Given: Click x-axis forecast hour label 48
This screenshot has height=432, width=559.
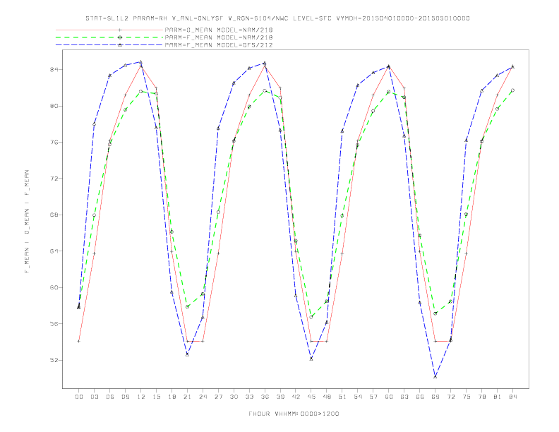Looking at the screenshot, I should click(327, 397).
